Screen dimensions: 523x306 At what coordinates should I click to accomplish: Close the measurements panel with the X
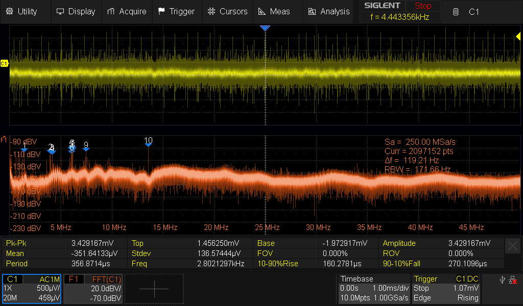pos(513,246)
